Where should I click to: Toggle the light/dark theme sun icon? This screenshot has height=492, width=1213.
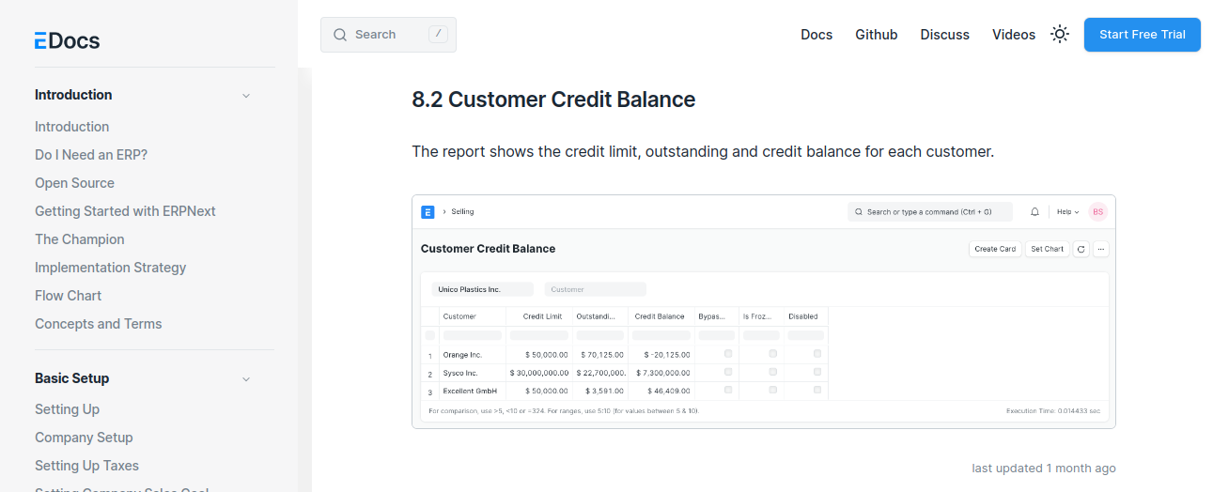(1060, 35)
